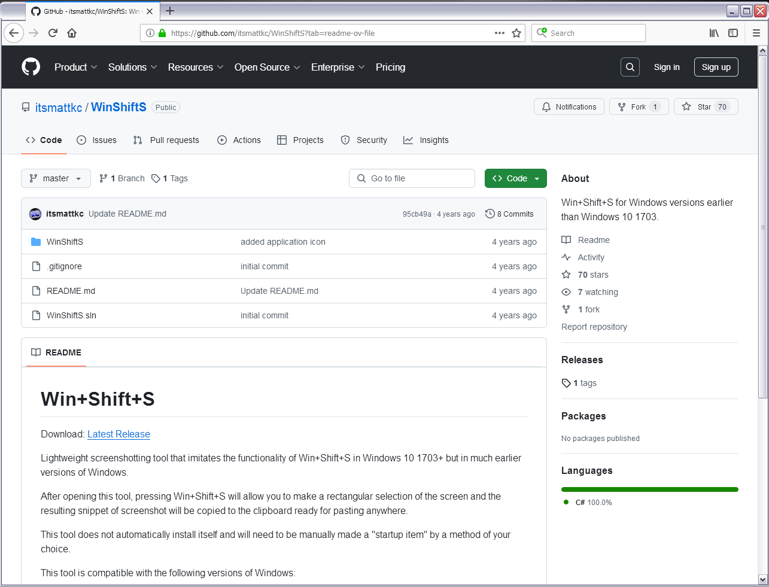Click the browser forward arrow button
This screenshot has height=587, width=769.
tap(34, 33)
